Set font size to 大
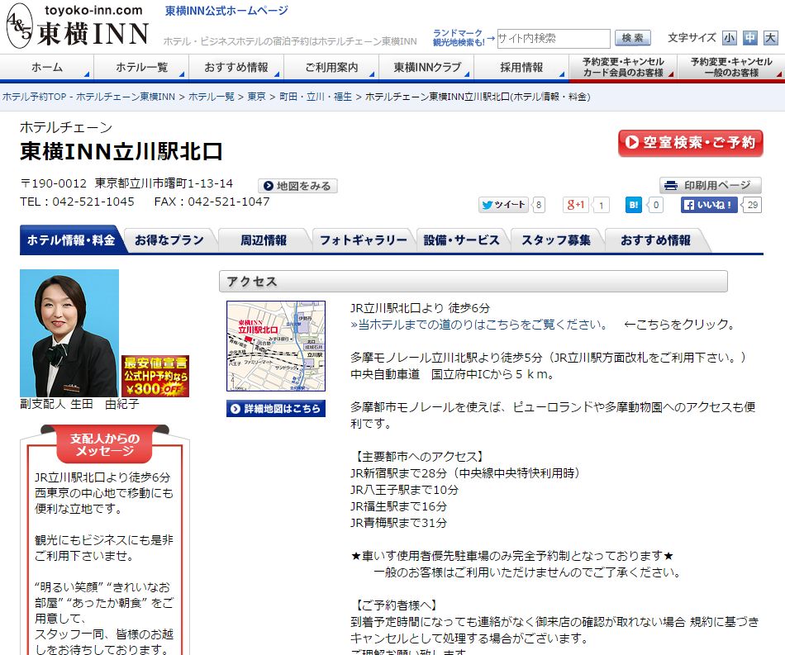The image size is (785, 655). click(770, 38)
